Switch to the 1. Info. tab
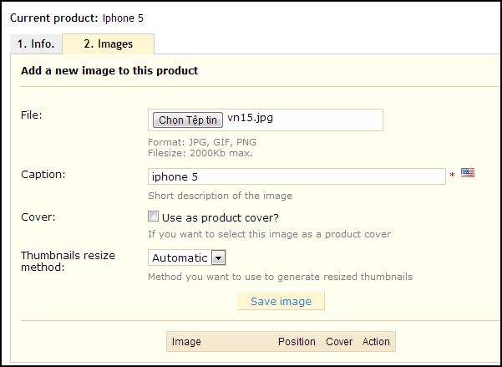Viewport: 502px width, 367px height. pyautogui.click(x=36, y=44)
